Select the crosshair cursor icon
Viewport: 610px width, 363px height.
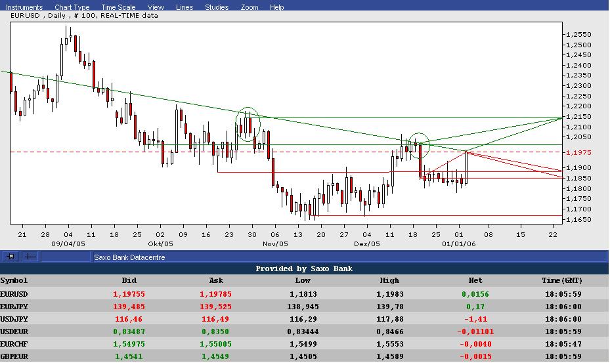[30, 257]
